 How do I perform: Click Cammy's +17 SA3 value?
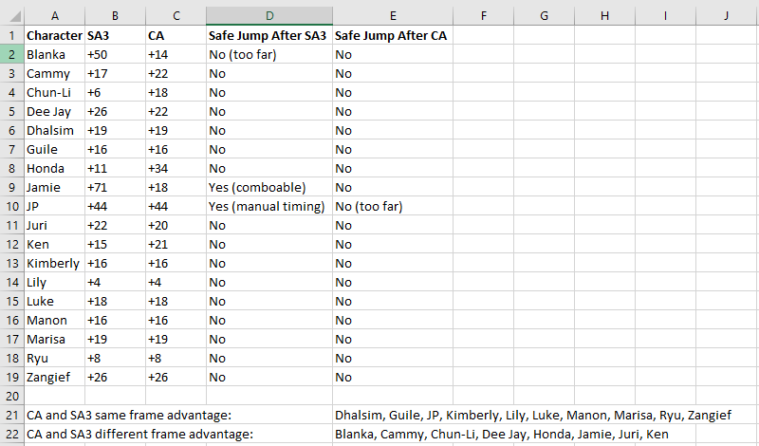point(115,73)
